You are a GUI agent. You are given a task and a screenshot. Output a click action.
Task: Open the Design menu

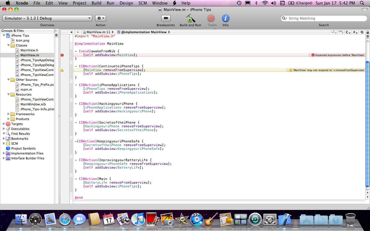click(126, 3)
